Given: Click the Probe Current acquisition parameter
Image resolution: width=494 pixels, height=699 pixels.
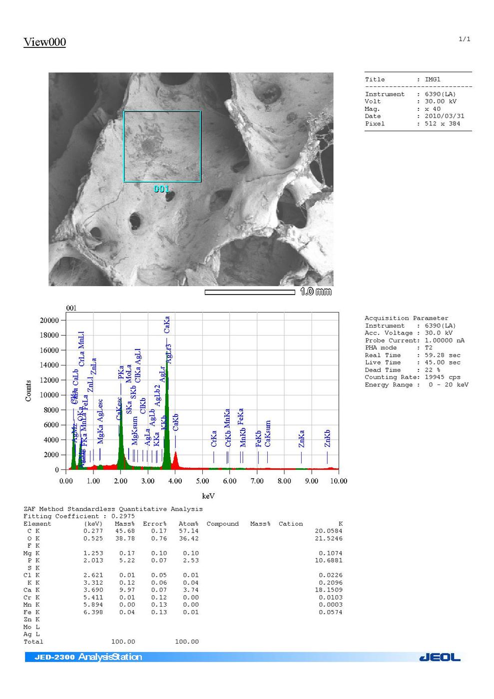Looking at the screenshot, I should coord(415,341).
